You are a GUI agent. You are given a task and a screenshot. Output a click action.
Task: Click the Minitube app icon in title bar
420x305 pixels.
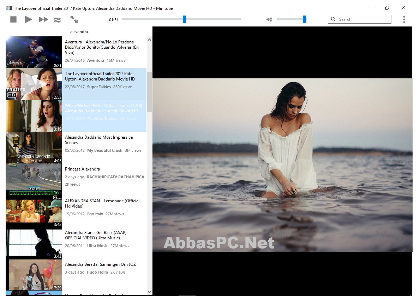9,8
